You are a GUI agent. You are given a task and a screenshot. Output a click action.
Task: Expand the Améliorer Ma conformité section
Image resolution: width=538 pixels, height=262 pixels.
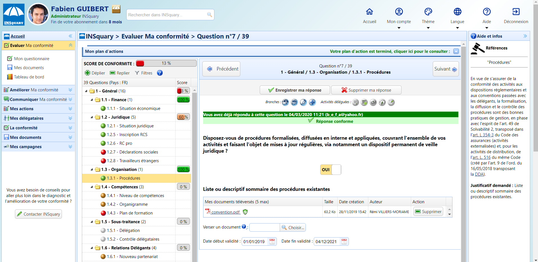70,90
